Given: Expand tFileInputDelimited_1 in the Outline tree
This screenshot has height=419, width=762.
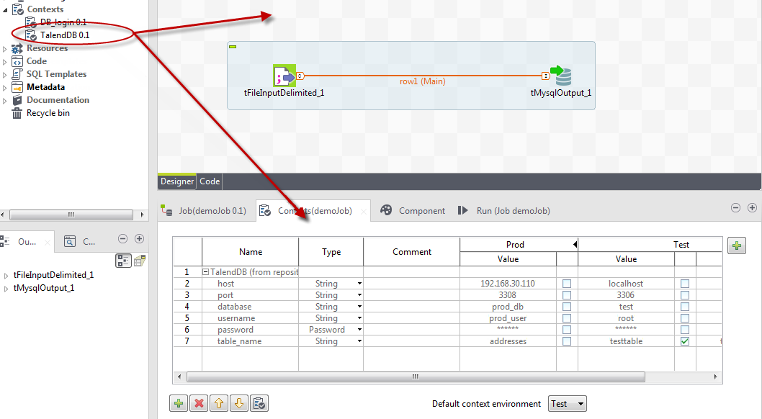Looking at the screenshot, I should [6, 275].
